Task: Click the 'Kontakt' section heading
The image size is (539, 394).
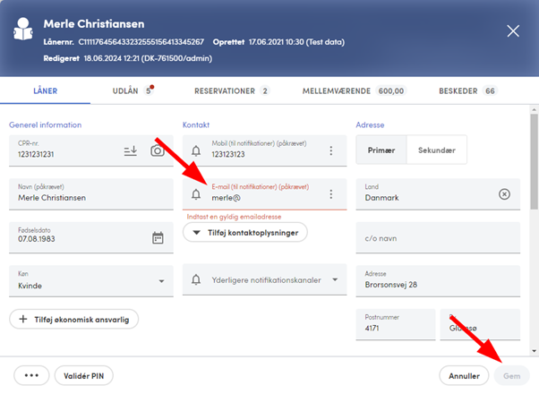Action: click(x=196, y=124)
